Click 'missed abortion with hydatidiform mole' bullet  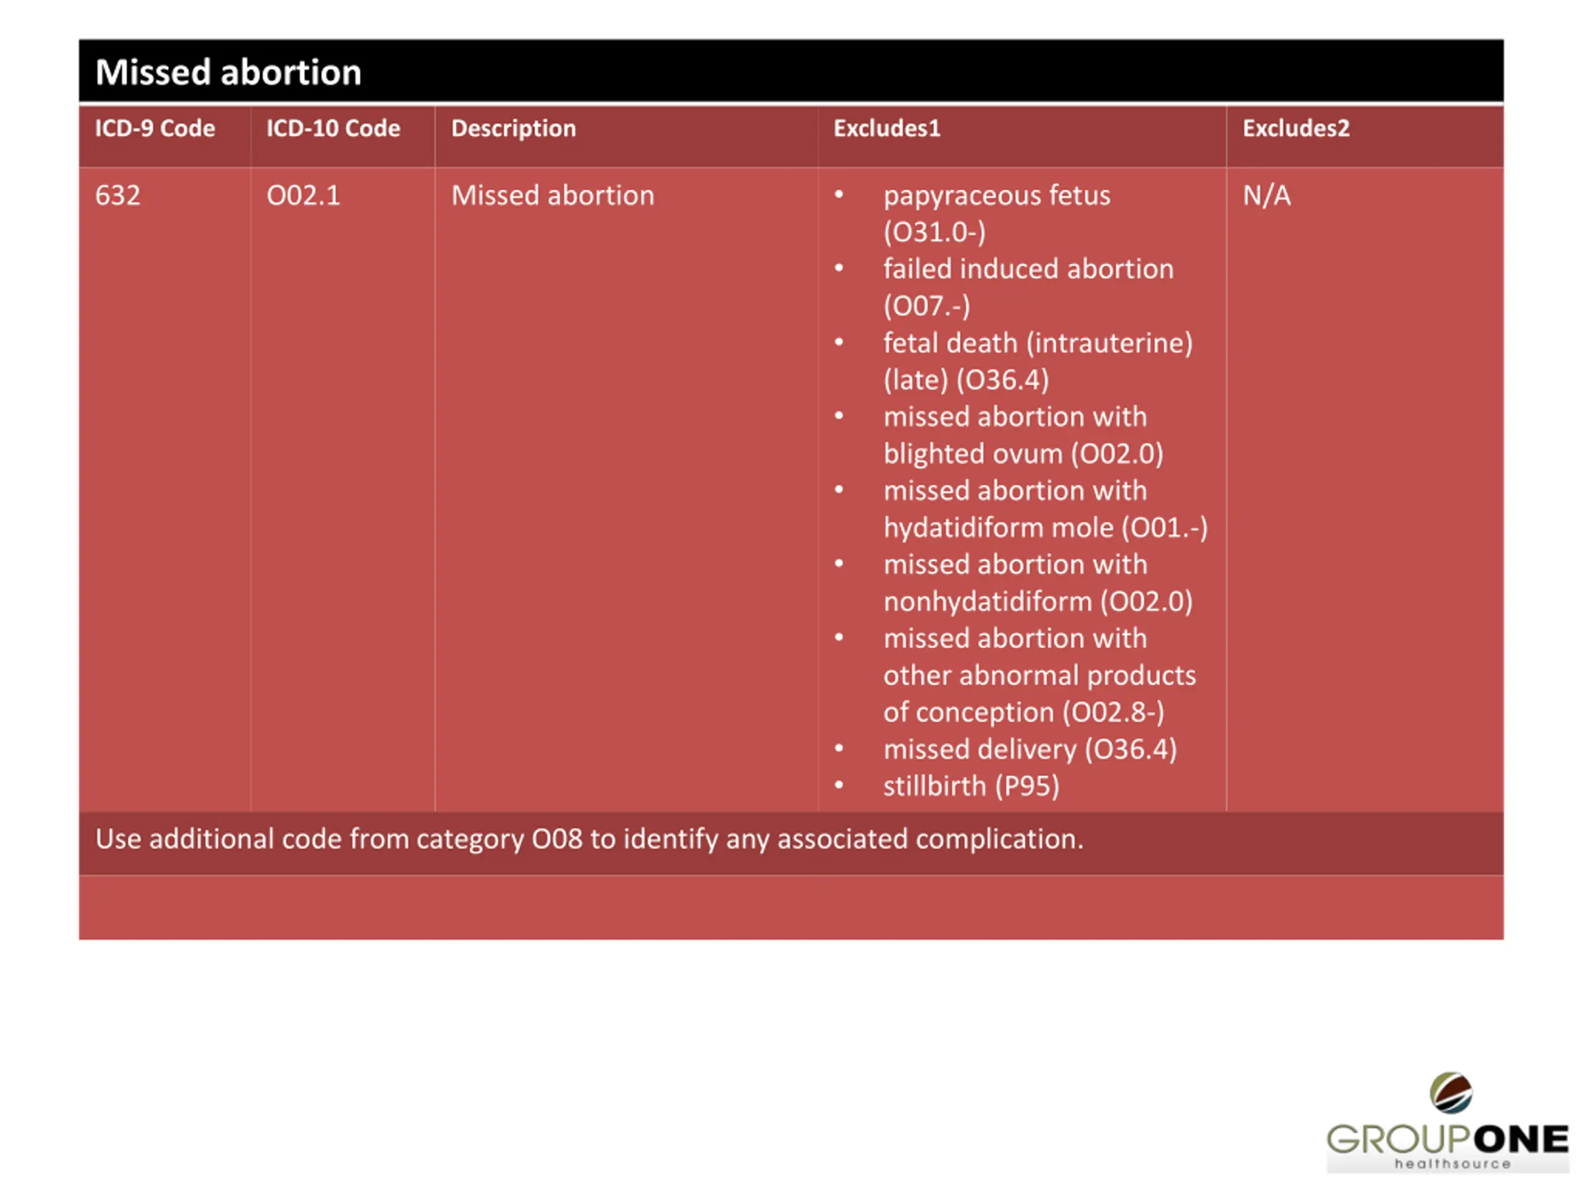(x=1045, y=509)
